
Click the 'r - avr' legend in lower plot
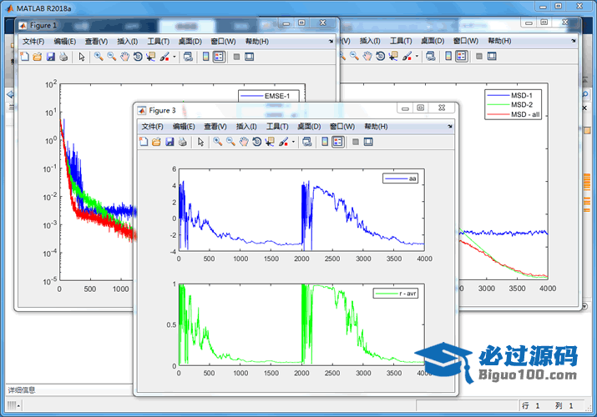tap(397, 294)
